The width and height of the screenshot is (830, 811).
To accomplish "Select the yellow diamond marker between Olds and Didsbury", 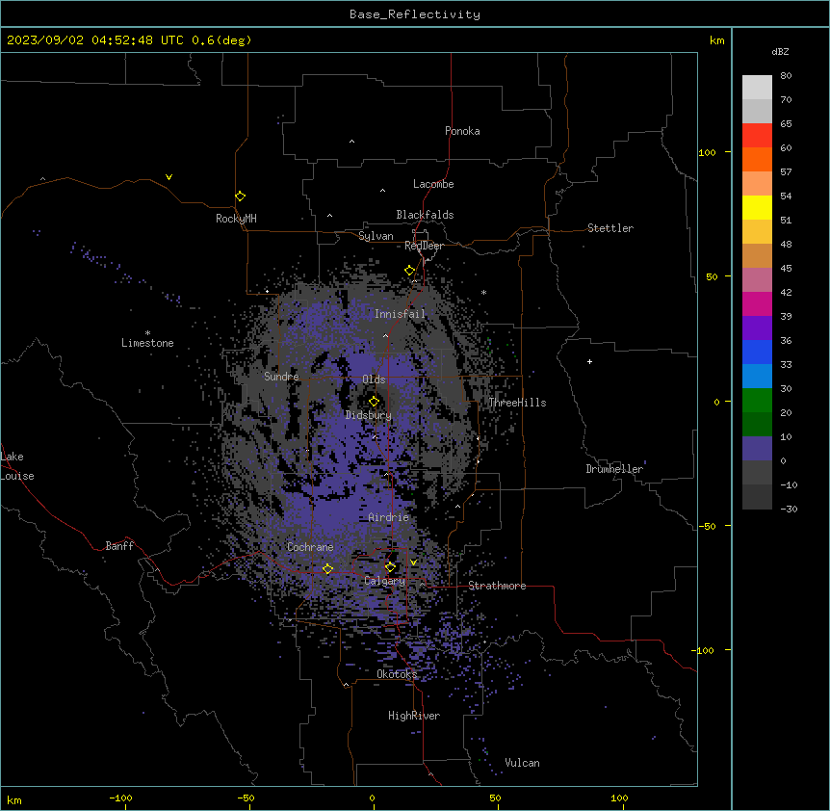I will [x=374, y=402].
